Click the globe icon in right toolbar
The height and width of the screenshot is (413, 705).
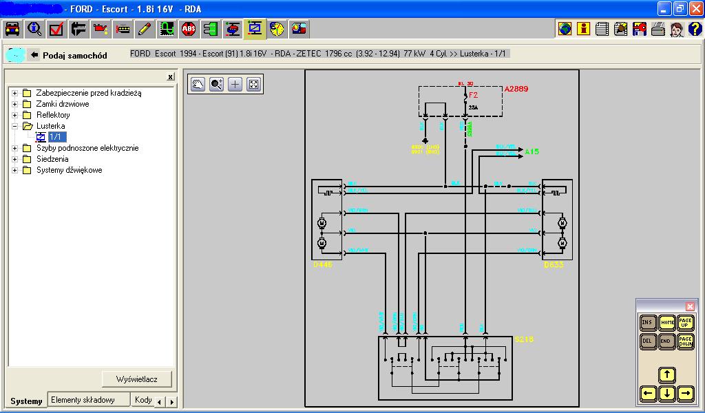pyautogui.click(x=565, y=29)
